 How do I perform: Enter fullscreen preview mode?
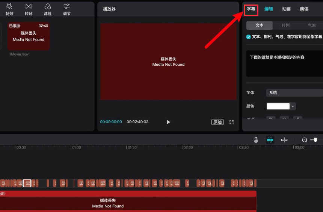[x=231, y=122]
